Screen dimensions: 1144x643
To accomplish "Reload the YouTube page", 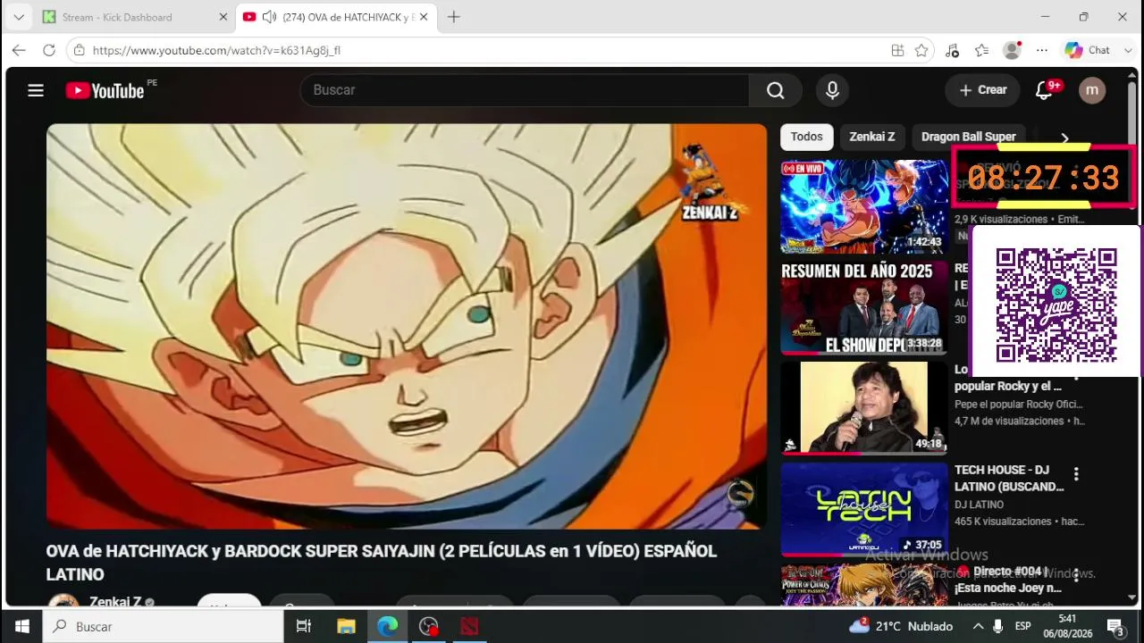I will click(x=48, y=50).
